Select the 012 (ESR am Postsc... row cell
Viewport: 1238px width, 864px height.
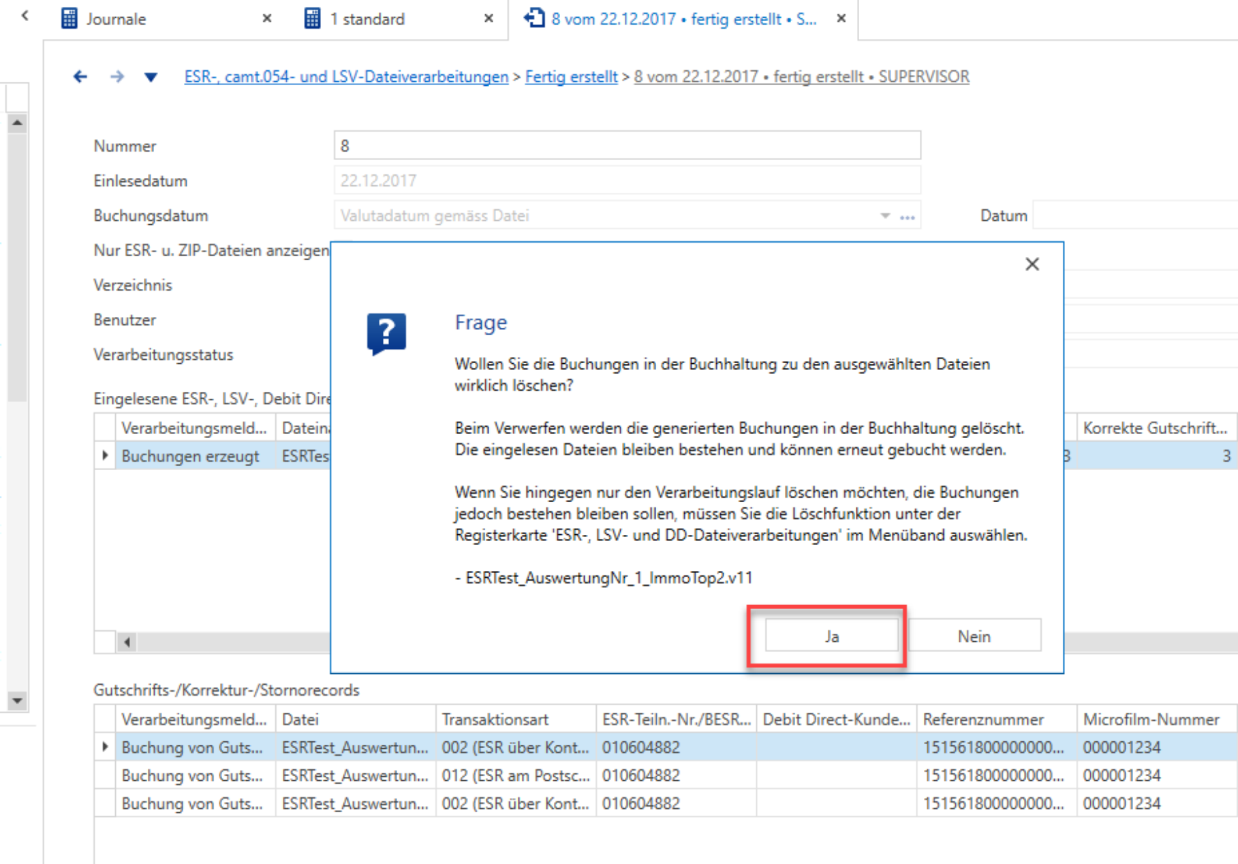[516, 775]
